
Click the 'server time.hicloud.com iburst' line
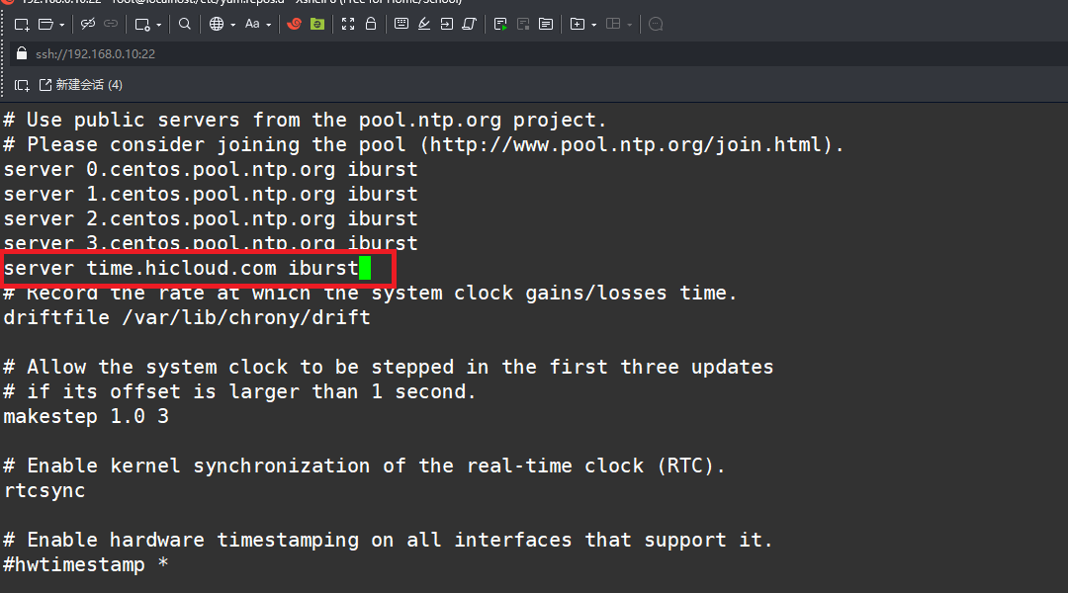tap(181, 268)
